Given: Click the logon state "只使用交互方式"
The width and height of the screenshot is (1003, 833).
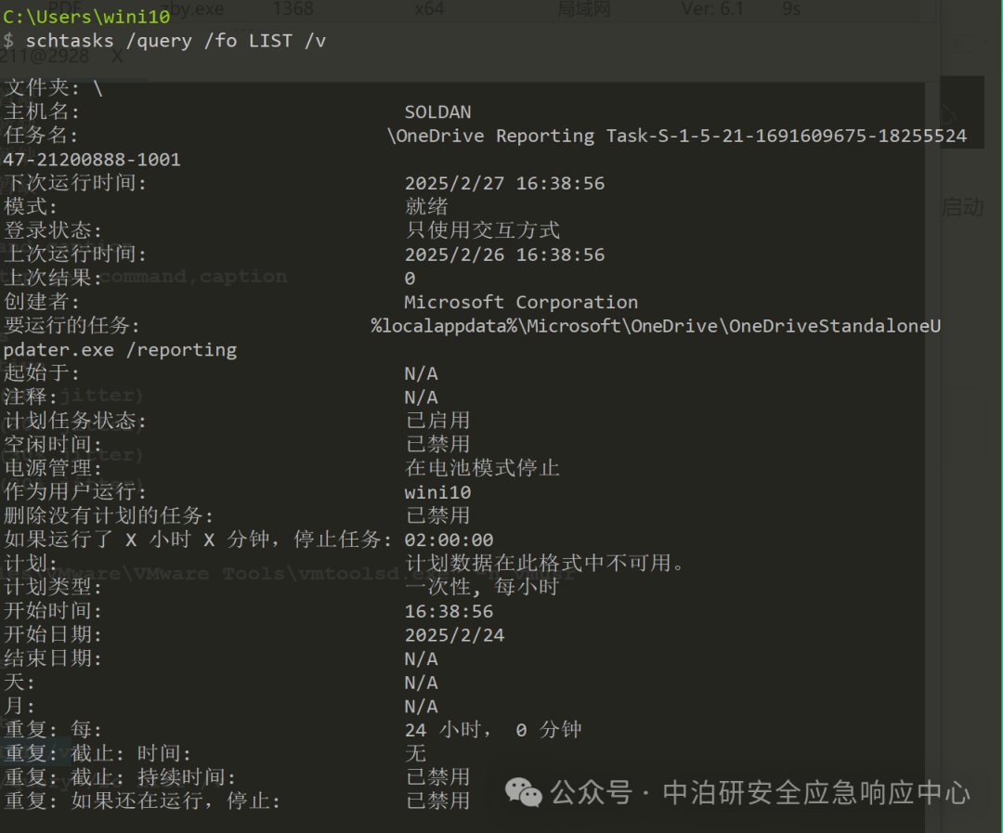Looking at the screenshot, I should click(x=482, y=230).
